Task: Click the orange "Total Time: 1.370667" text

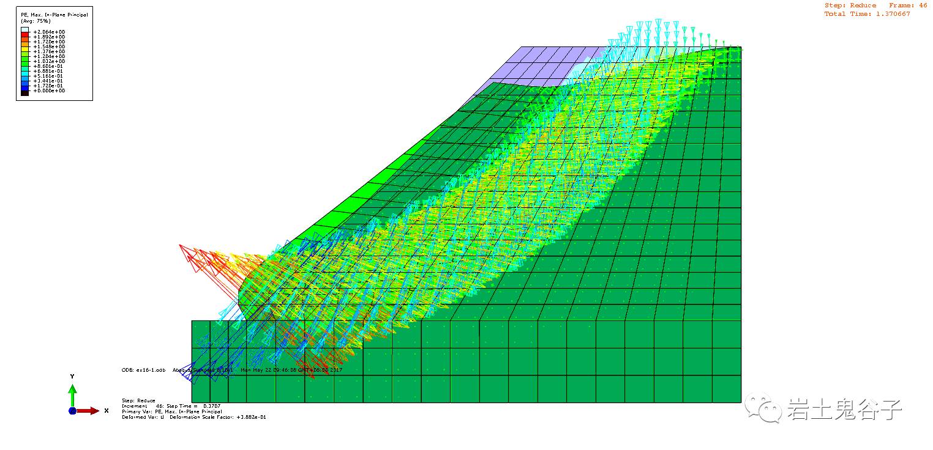Action: tap(867, 13)
